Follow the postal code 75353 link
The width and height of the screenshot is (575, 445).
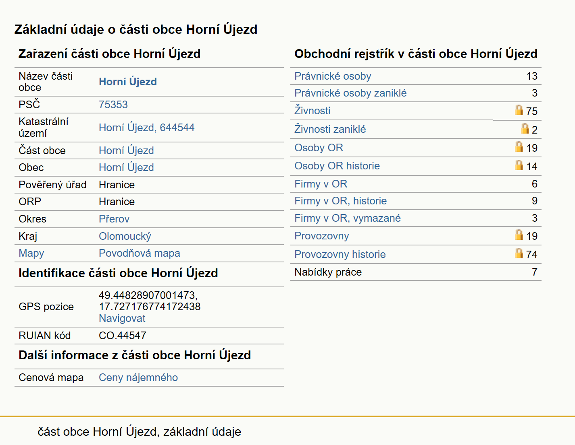point(113,105)
